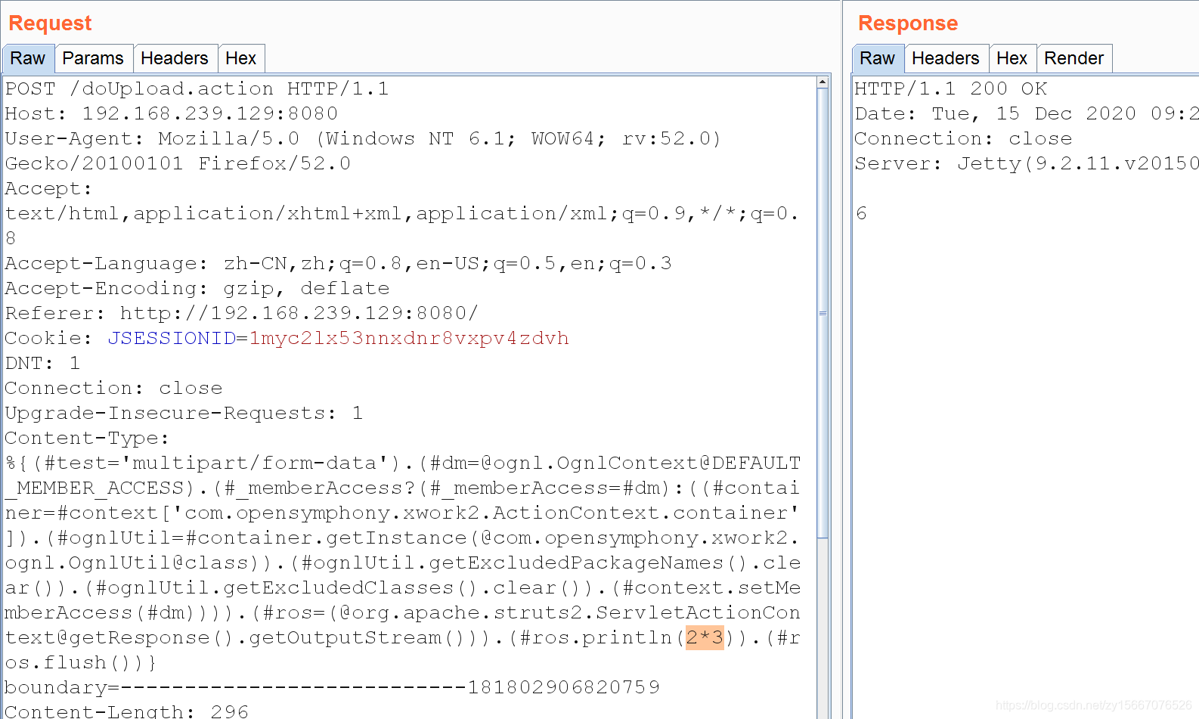Screen dimensions: 1199x719
Task: Click the DNT: 1 header line
Action: pos(42,363)
